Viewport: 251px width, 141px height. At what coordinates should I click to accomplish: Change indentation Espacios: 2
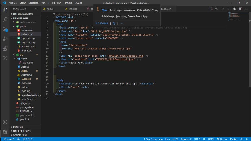pyautogui.click(x=186, y=139)
